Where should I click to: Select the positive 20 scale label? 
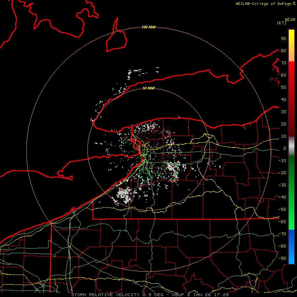pyautogui.click(x=283, y=124)
